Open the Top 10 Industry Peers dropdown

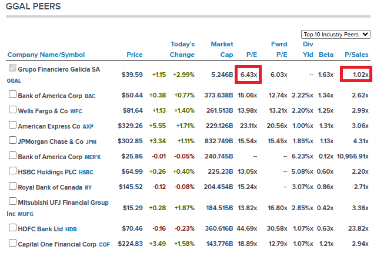coord(335,34)
